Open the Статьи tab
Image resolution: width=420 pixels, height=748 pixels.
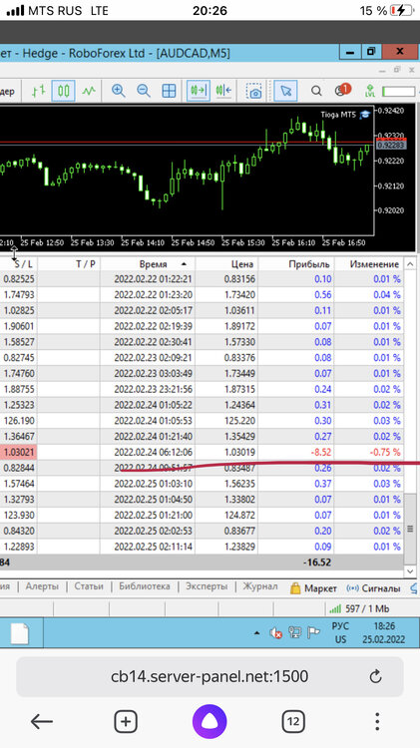click(89, 586)
